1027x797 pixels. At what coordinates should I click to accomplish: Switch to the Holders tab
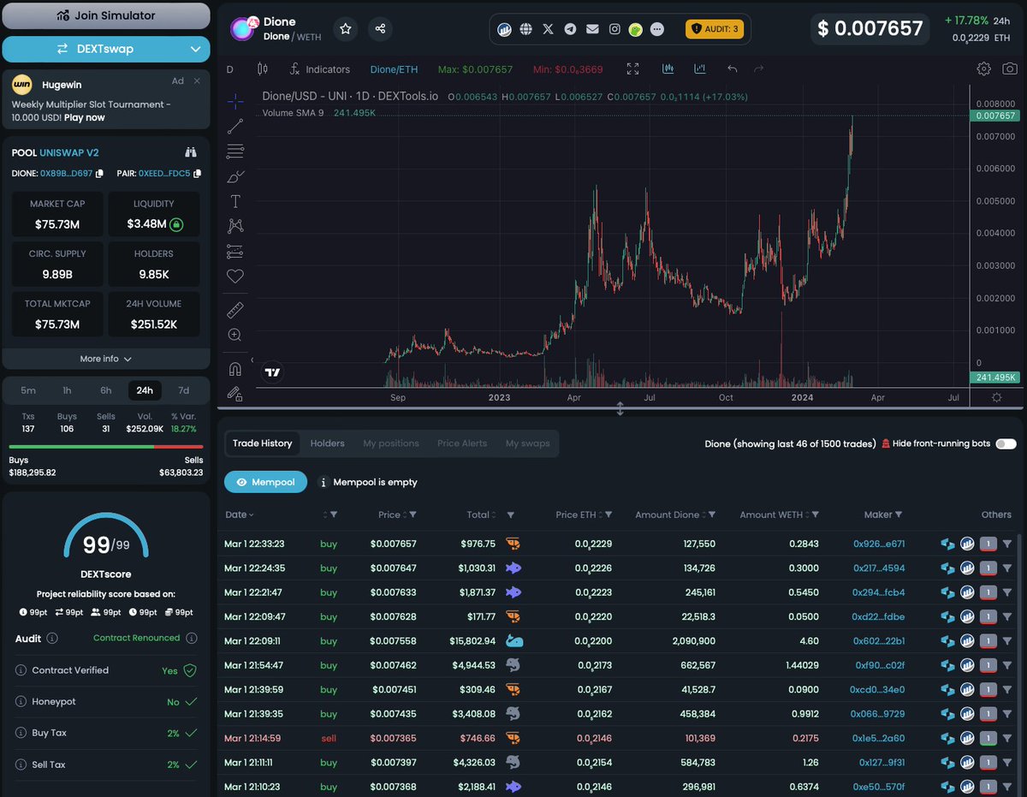pyautogui.click(x=327, y=443)
